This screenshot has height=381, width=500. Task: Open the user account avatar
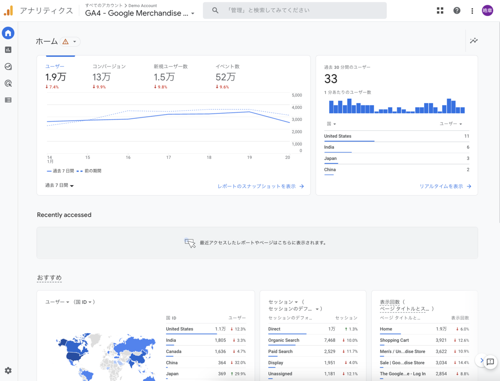(x=487, y=10)
